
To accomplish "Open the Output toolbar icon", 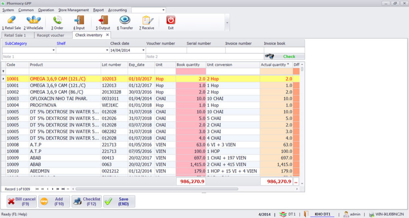I will click(x=103, y=20).
